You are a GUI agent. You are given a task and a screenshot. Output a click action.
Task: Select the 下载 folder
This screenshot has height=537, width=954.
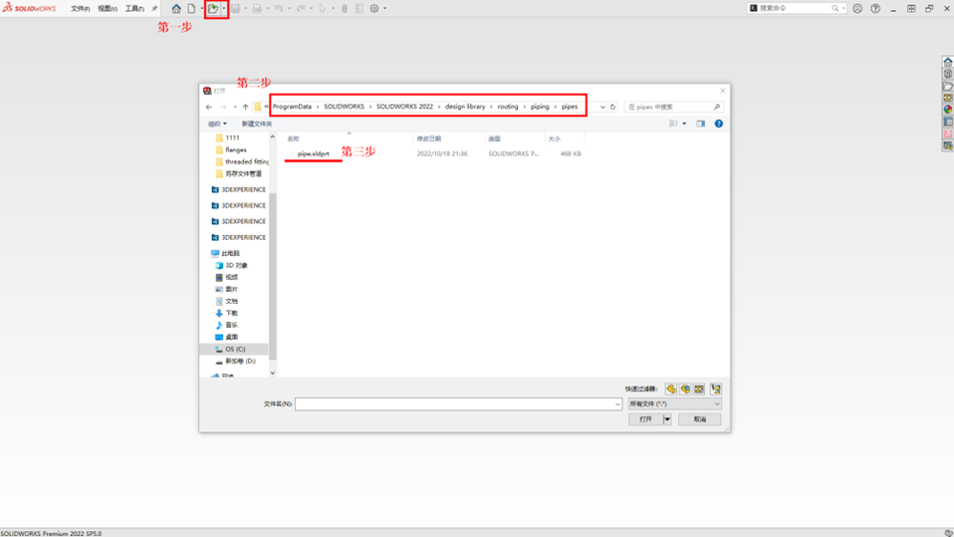pos(227,313)
